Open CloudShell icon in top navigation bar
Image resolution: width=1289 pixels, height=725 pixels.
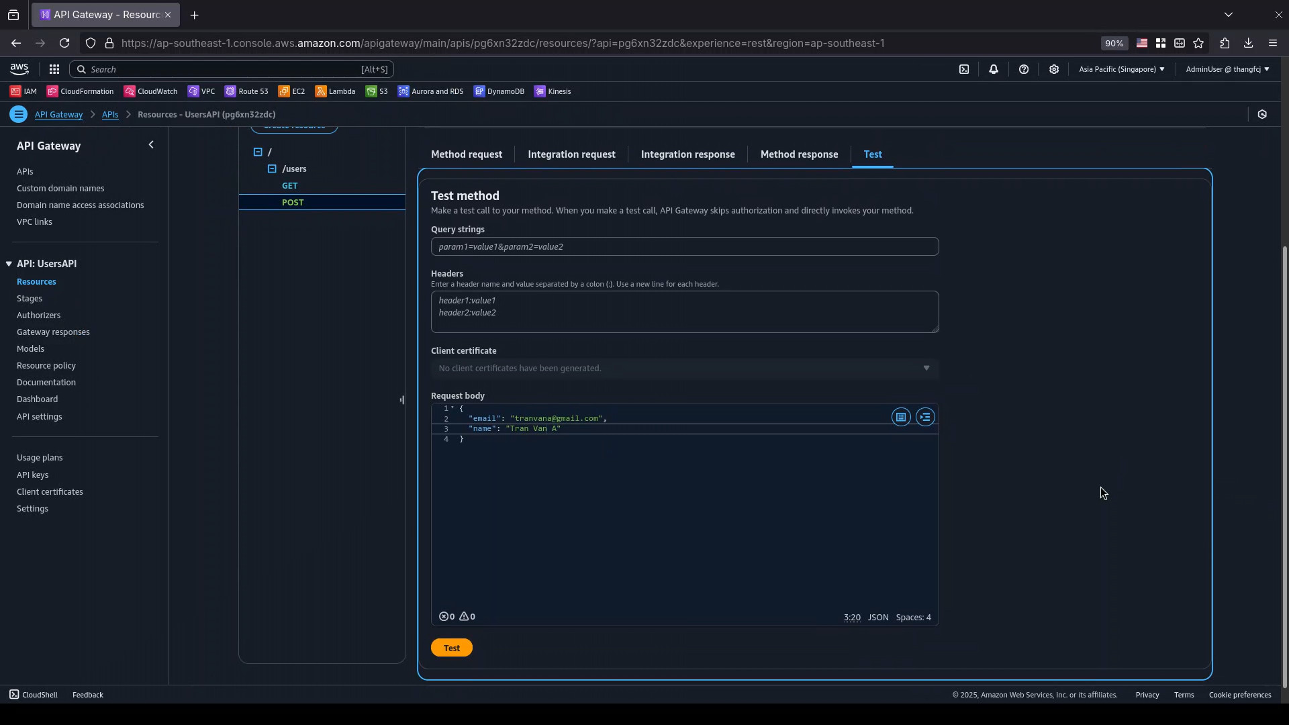click(964, 69)
